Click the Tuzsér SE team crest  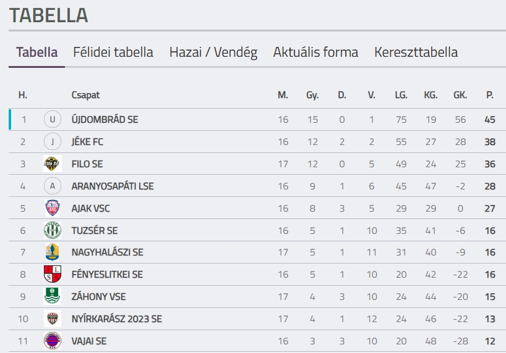(52, 231)
